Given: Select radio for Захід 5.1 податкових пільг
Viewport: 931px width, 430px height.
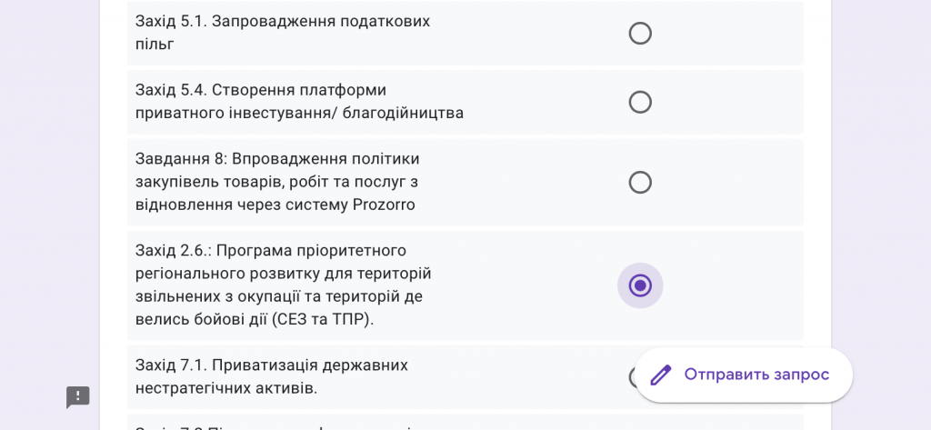Looking at the screenshot, I should pos(640,34).
